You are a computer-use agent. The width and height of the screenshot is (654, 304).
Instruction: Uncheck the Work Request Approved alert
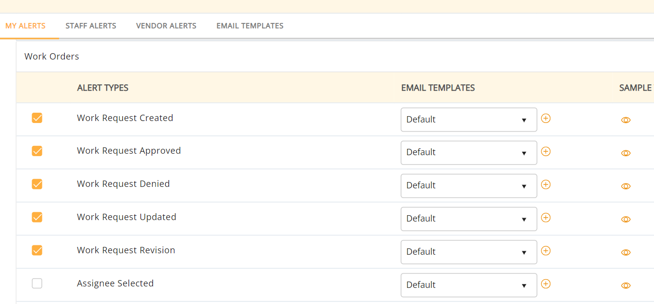tap(37, 151)
